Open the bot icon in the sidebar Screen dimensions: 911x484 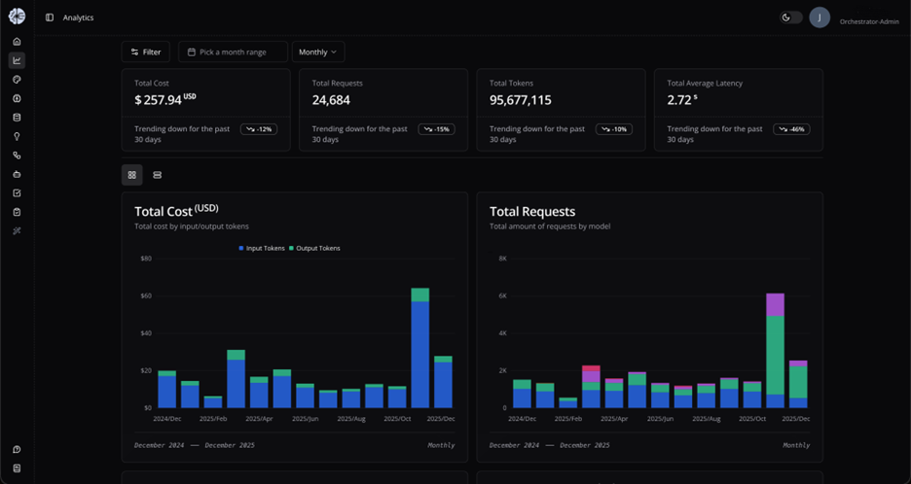[x=17, y=174]
